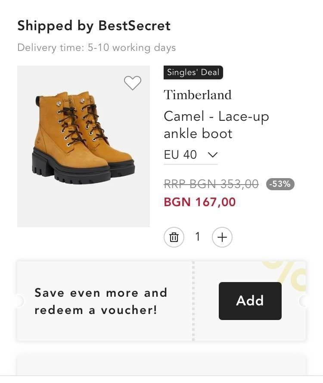This screenshot has width=323, height=383.
Task: Tap the 'Save even more' voucher text
Action: [x=101, y=301]
